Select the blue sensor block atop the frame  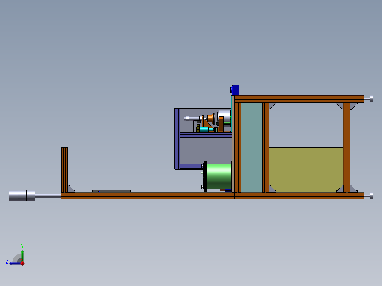click(235, 89)
